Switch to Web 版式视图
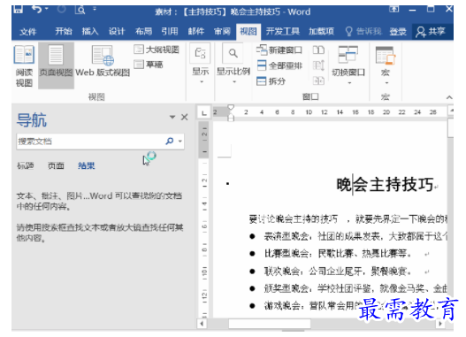Image resolution: width=466 pixels, height=337 pixels. 103,61
